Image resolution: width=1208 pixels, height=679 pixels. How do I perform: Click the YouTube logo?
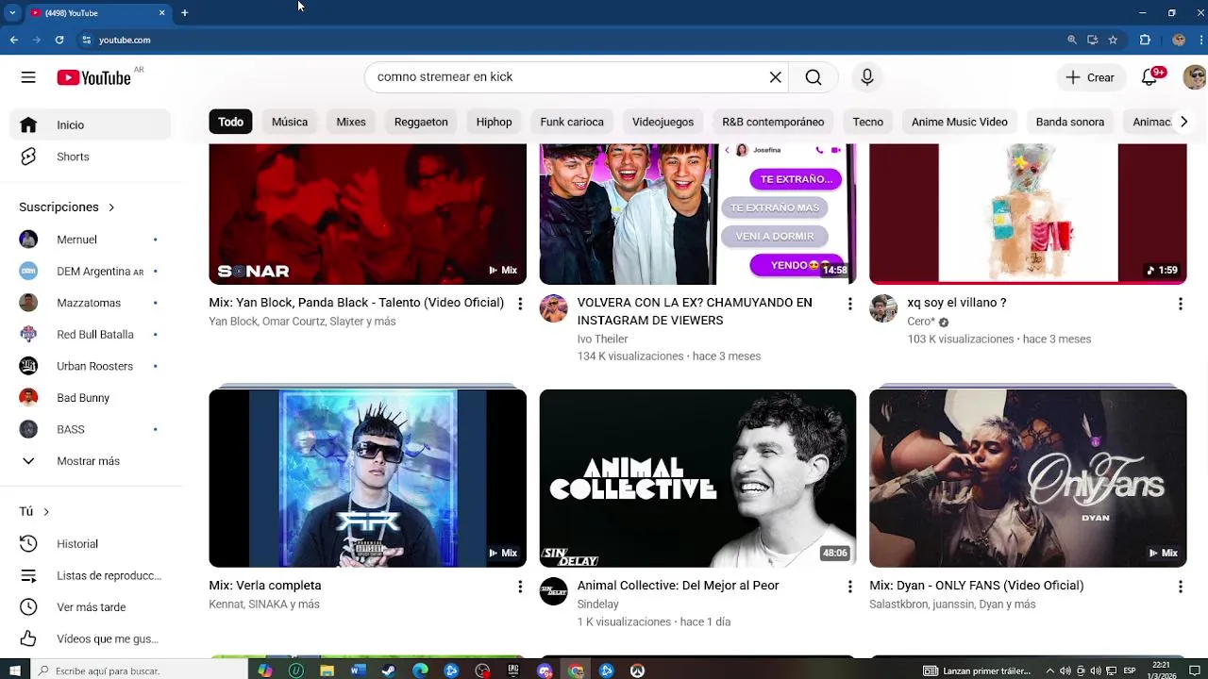coord(93,77)
